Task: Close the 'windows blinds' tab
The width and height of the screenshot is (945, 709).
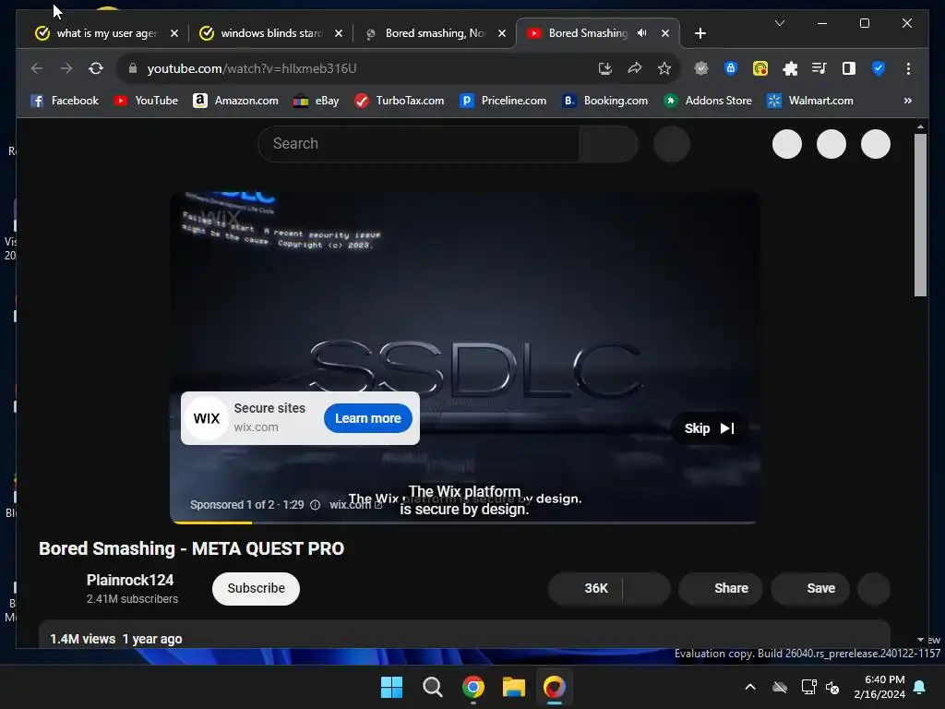Action: (339, 34)
